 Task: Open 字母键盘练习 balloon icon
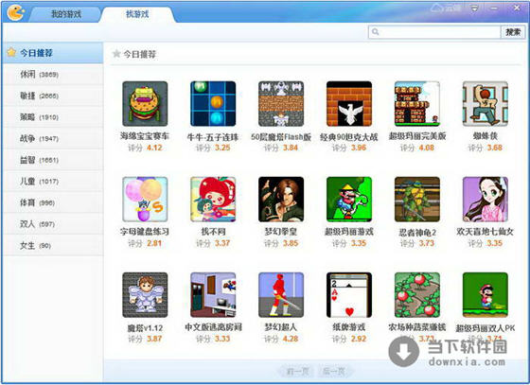(x=145, y=200)
